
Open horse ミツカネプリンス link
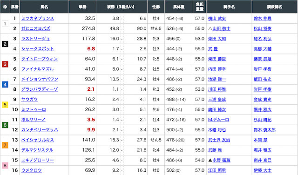tap(38, 19)
